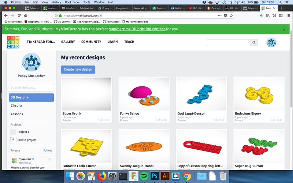Open Fusion 360 in the dock
Screen dimensions: 293x183
(133, 176)
